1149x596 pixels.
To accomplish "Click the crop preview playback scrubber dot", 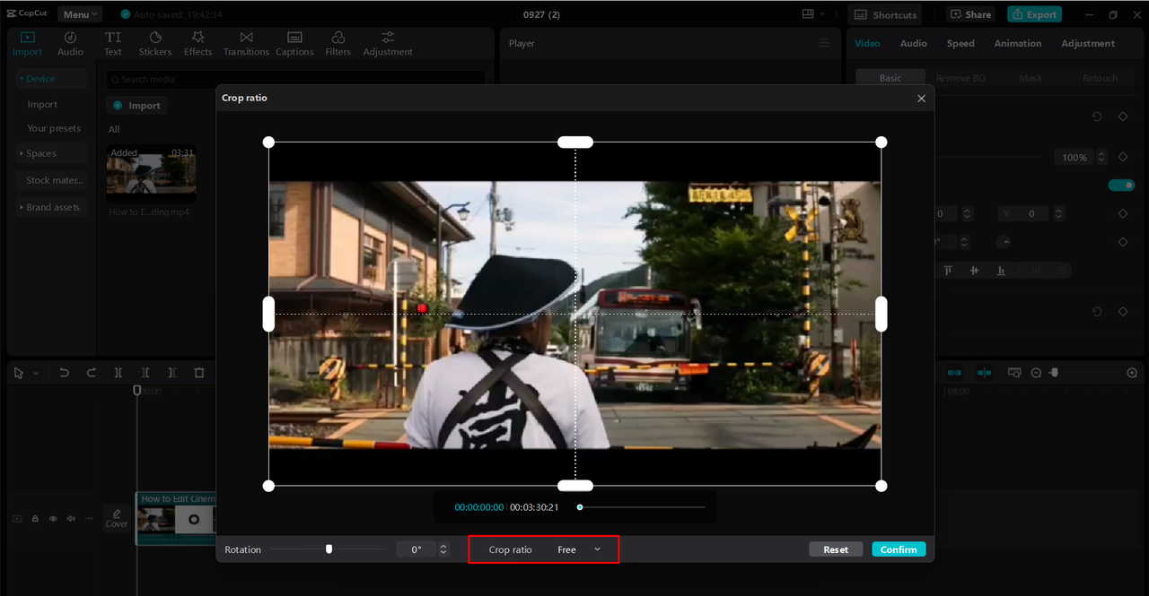I will (x=580, y=507).
